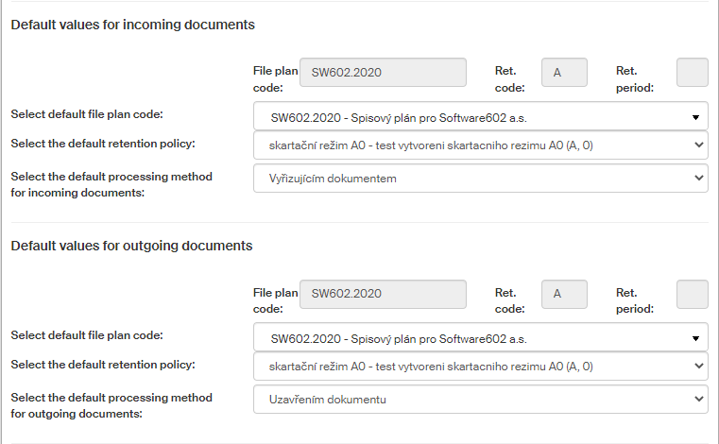Click chevron arrow on outgoing processing method dropdown

pyautogui.click(x=698, y=399)
